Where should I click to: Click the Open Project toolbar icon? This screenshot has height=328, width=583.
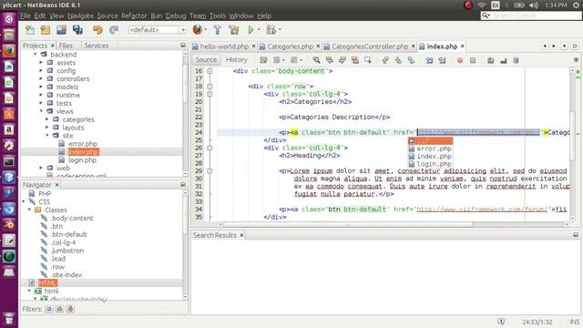pyautogui.click(x=61, y=30)
